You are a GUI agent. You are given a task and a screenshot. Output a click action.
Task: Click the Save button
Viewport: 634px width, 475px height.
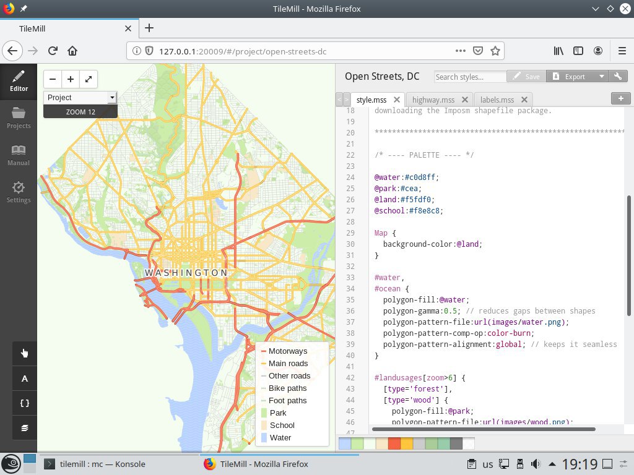click(x=526, y=76)
